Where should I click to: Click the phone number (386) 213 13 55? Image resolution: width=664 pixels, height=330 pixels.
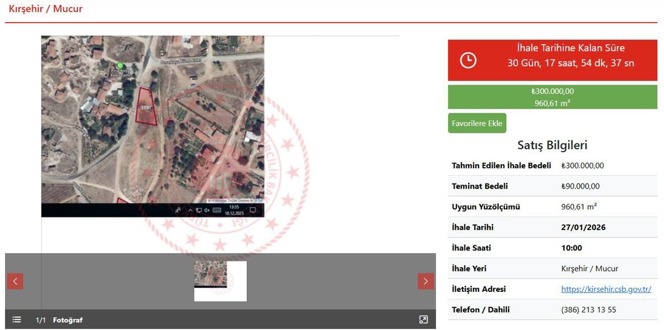tap(588, 310)
